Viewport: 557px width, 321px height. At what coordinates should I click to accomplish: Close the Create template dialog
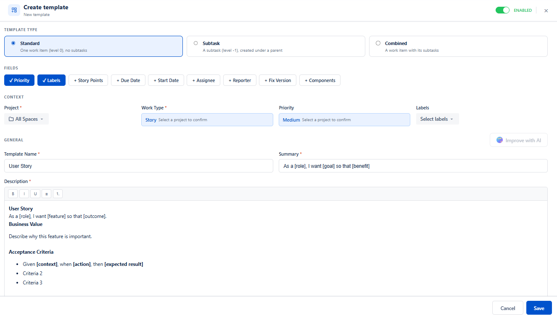546,11
